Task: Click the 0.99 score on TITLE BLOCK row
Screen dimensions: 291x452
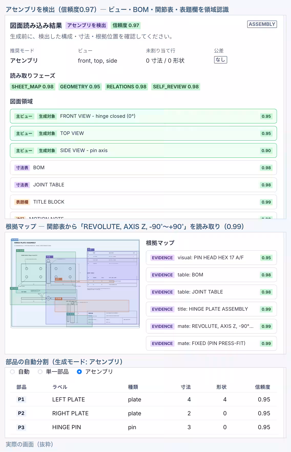Action: [x=266, y=202]
